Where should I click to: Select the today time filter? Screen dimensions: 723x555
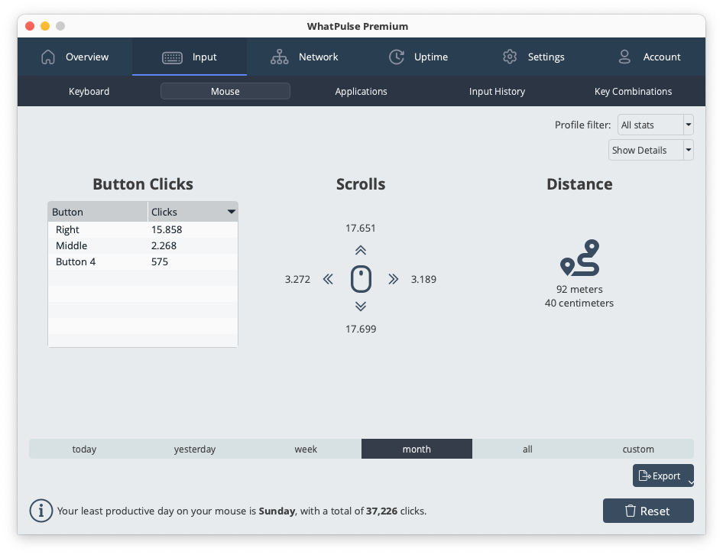coord(84,449)
